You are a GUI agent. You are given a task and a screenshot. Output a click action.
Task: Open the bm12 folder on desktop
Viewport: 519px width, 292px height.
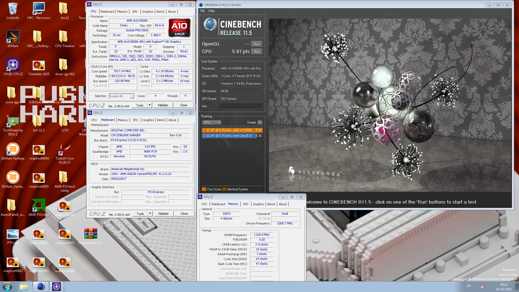pos(65,11)
